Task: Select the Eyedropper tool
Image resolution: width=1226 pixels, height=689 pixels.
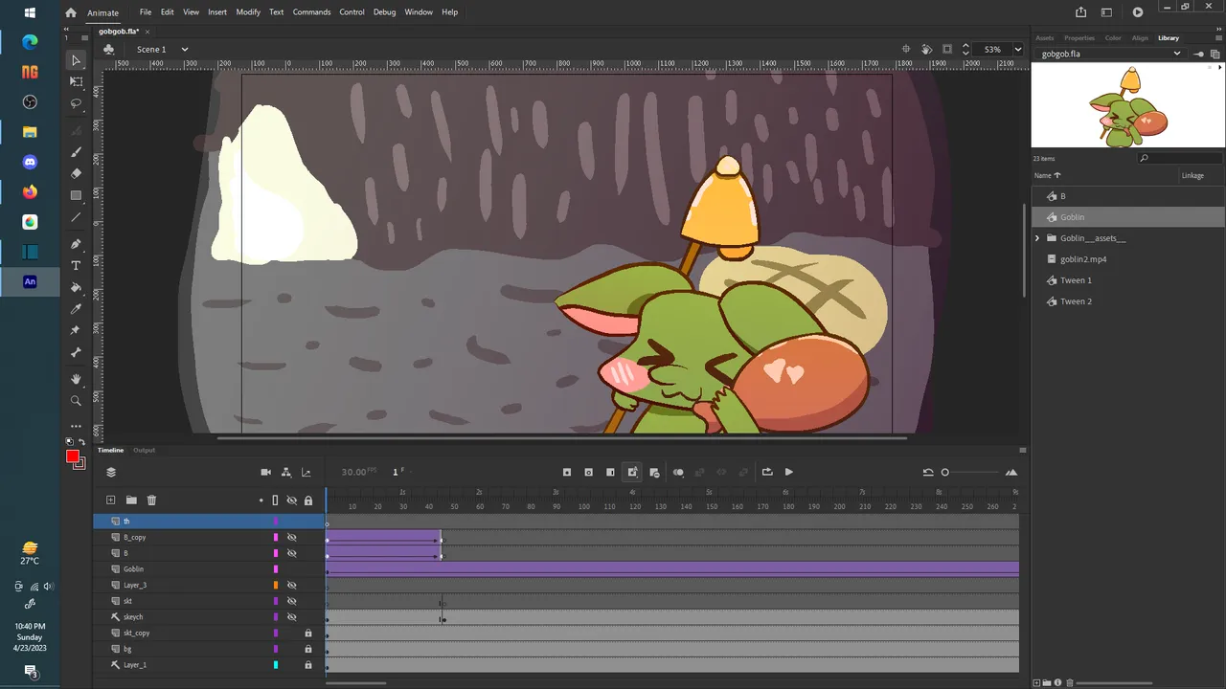Action: point(77,309)
